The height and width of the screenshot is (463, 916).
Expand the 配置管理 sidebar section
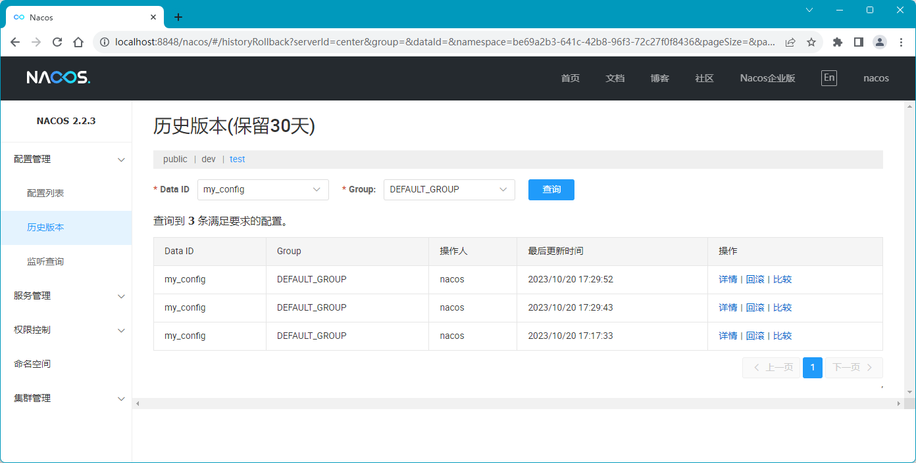pos(66,159)
